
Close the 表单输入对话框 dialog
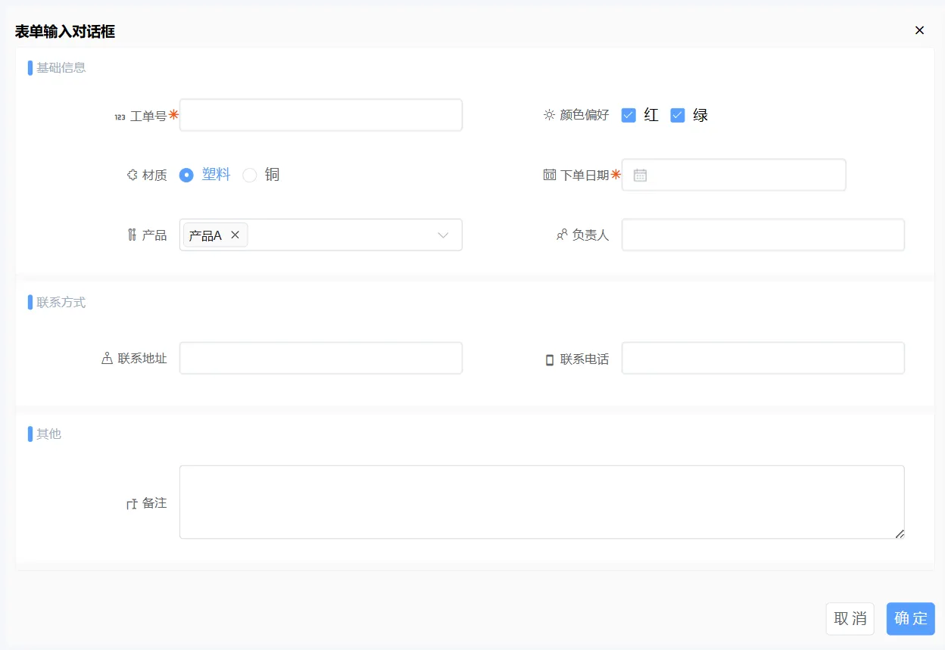(x=920, y=30)
